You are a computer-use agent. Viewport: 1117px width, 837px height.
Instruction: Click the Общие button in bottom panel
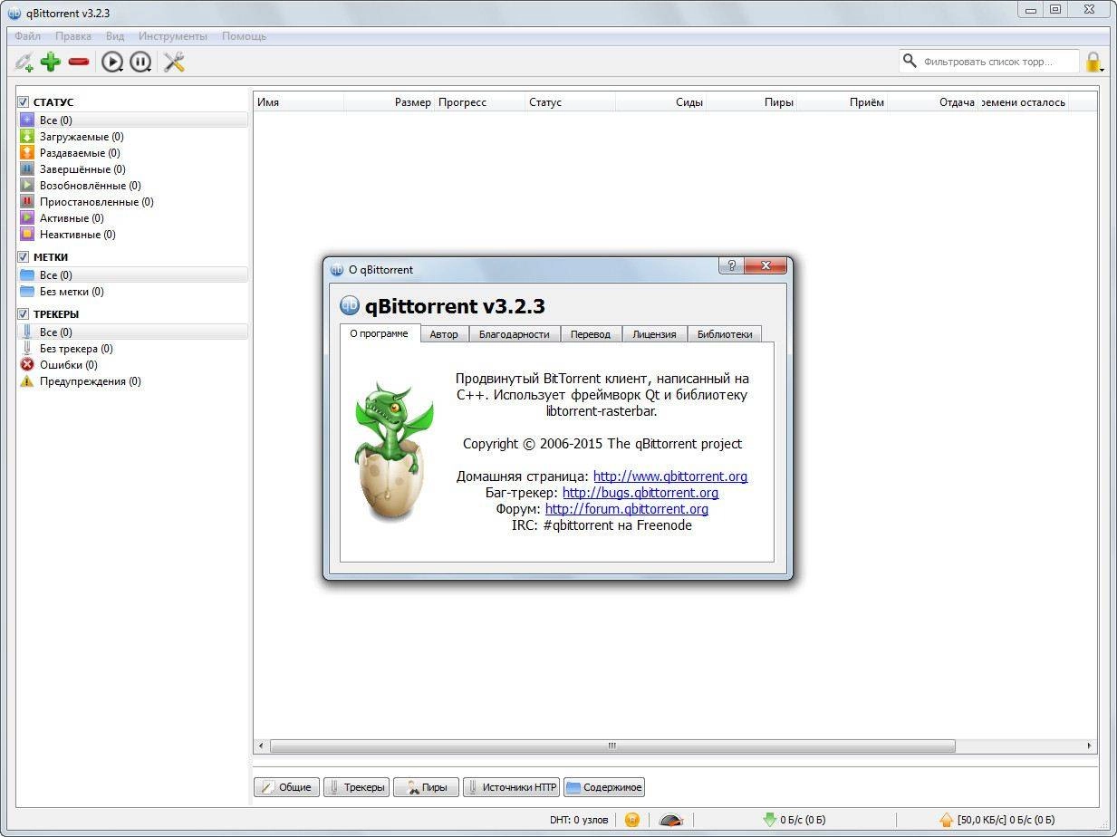[286, 787]
